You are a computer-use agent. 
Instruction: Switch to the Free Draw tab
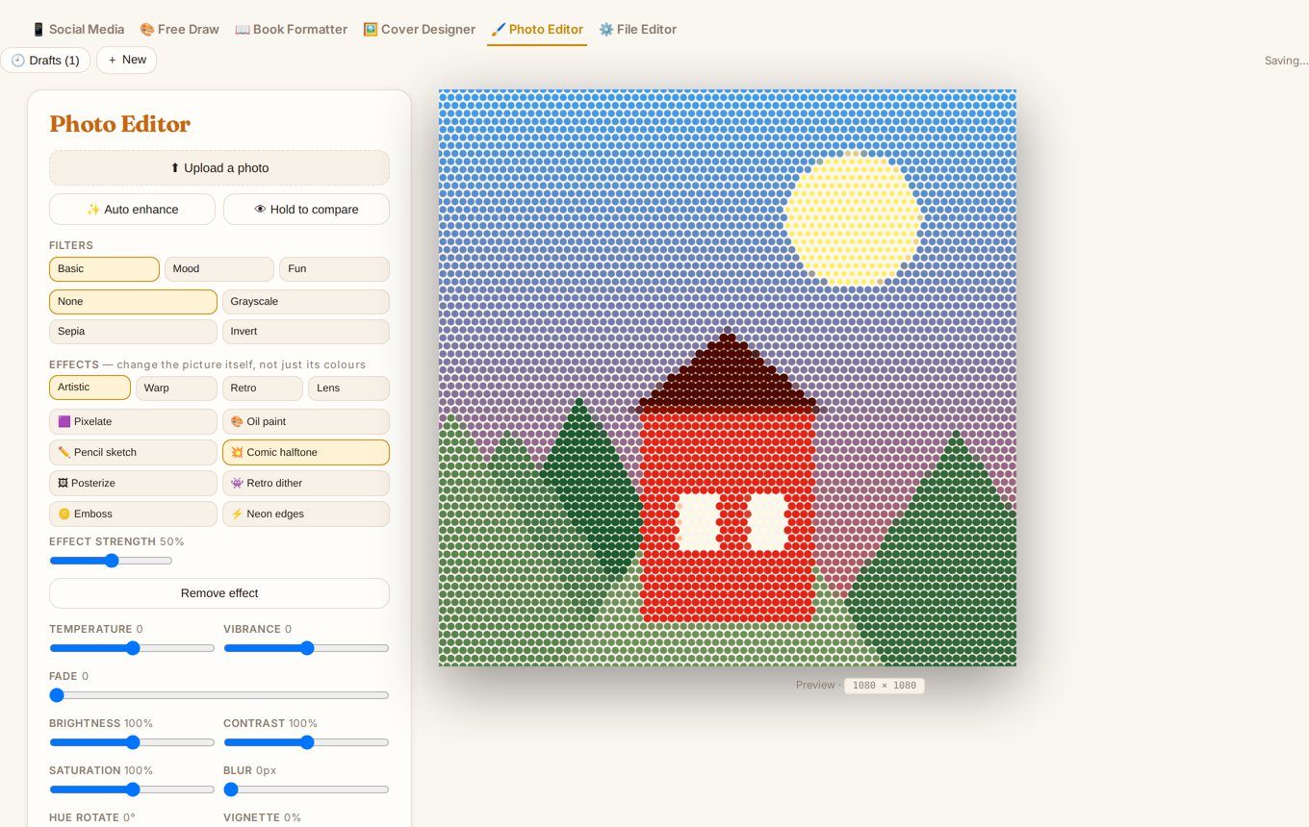click(179, 29)
